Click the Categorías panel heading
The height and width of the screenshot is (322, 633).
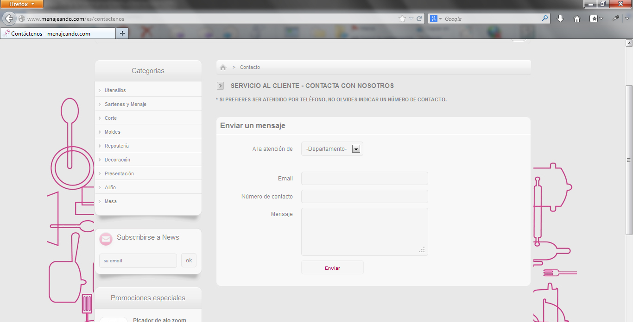(x=148, y=71)
